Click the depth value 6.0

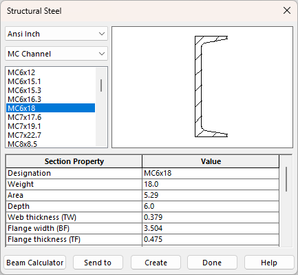[211, 206]
